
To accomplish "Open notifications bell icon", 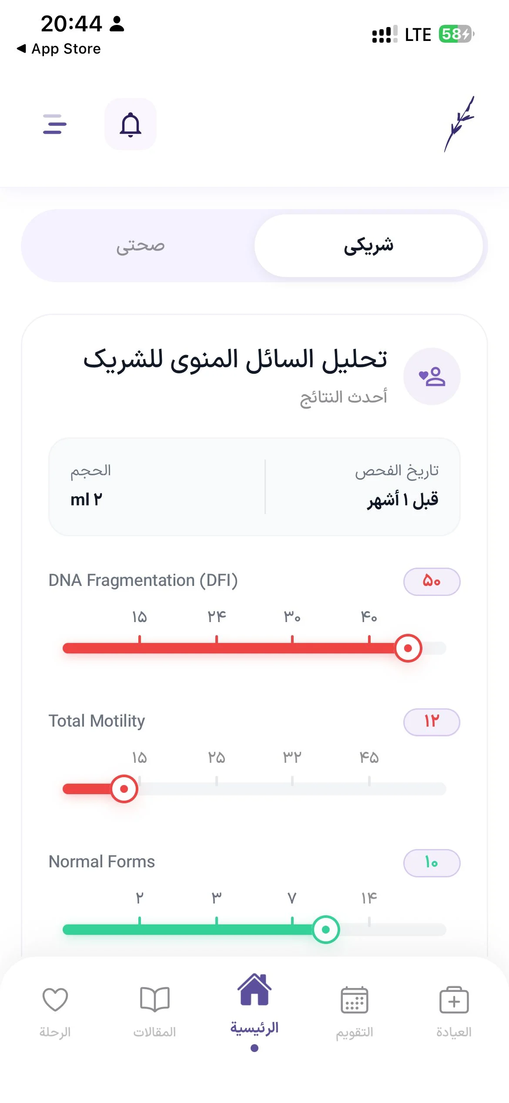I will coord(131,124).
